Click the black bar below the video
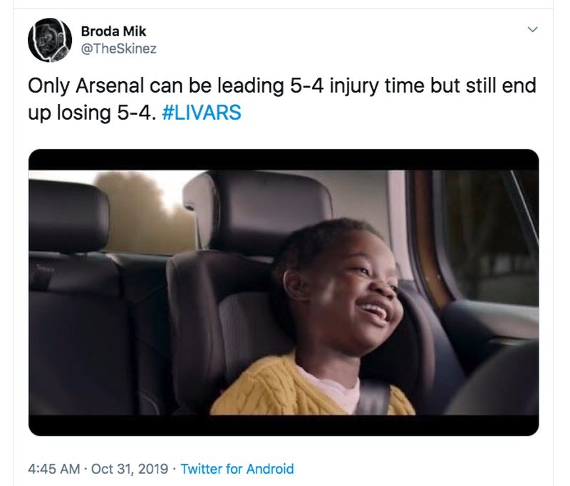Screen dimensions: 570x486 coord(283,425)
